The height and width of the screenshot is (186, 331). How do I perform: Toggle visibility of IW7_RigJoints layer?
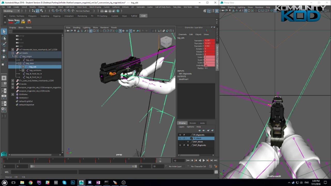(180, 145)
